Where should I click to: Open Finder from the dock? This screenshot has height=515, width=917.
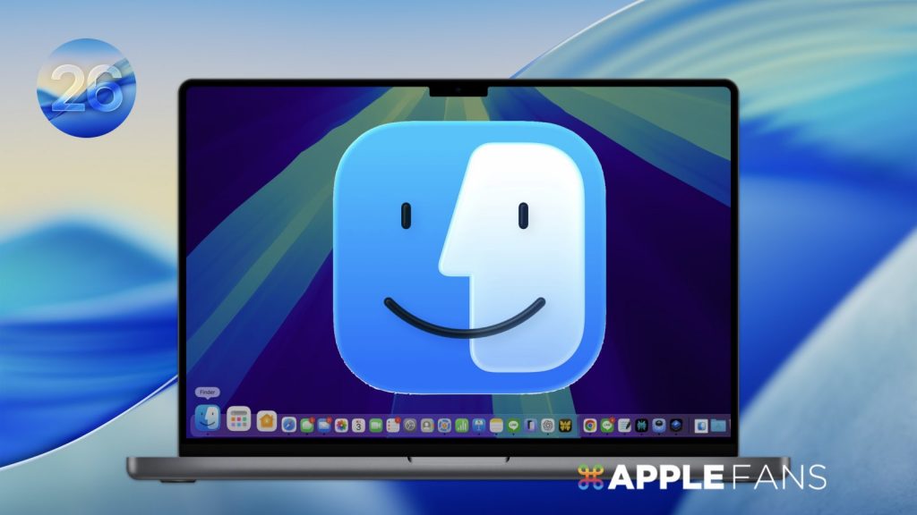207,418
